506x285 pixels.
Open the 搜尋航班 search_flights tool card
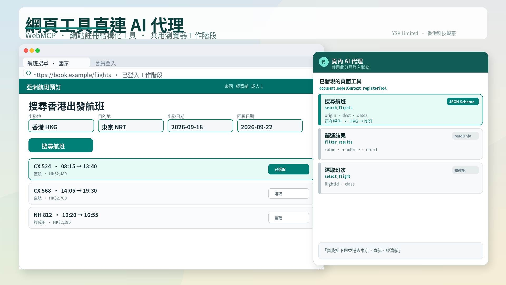[401, 110]
